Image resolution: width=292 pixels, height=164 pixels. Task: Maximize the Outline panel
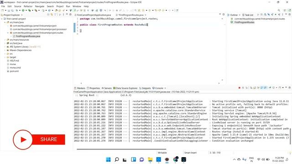coord(290,15)
